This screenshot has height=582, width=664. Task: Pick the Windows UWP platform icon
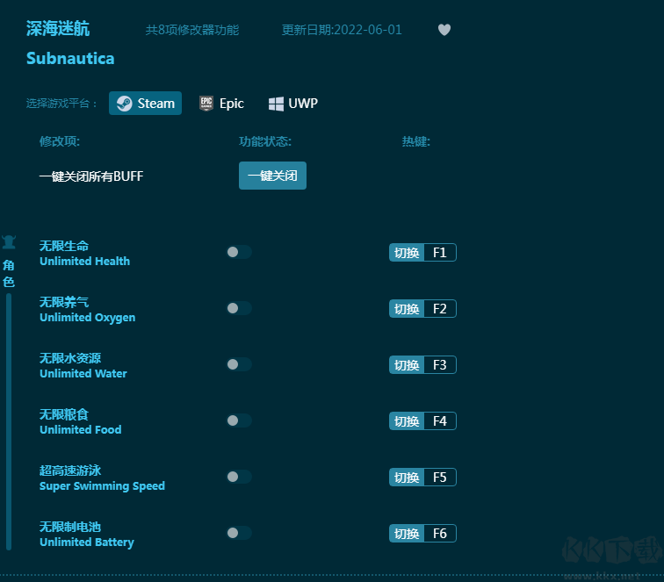pos(276,104)
